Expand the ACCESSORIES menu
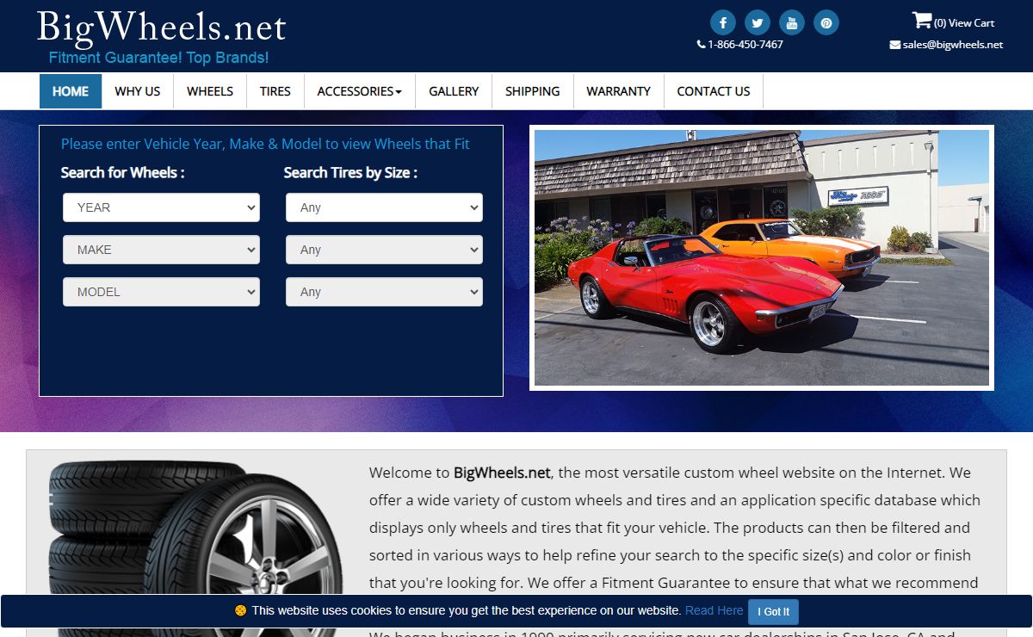This screenshot has width=1033, height=637. 359,91
